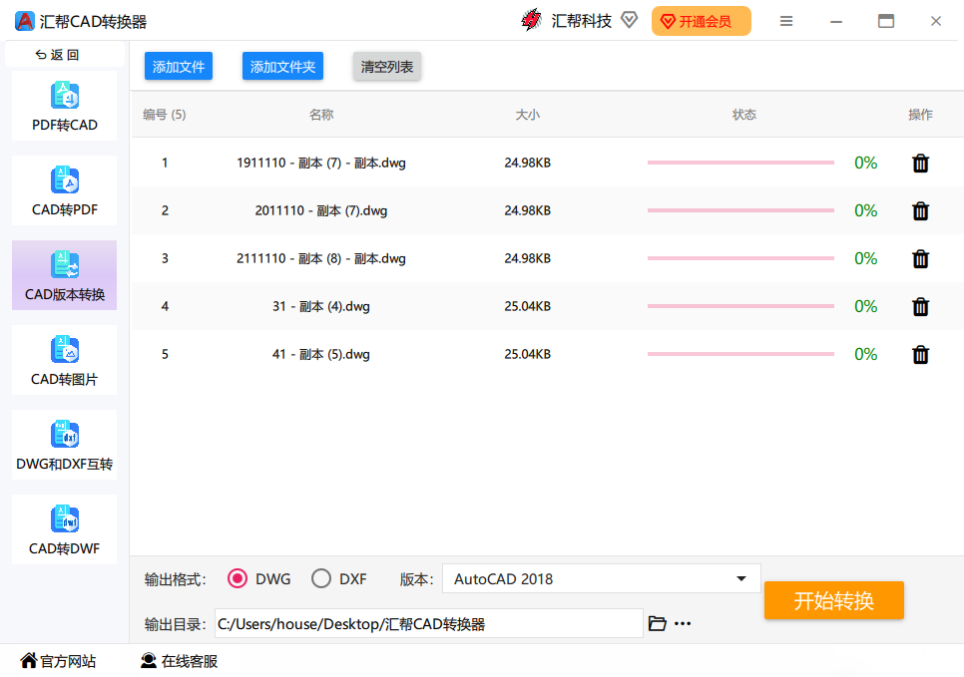This screenshot has width=964, height=677.
Task: Click the heart icon beside 汇帮科技
Action: [x=629, y=19]
